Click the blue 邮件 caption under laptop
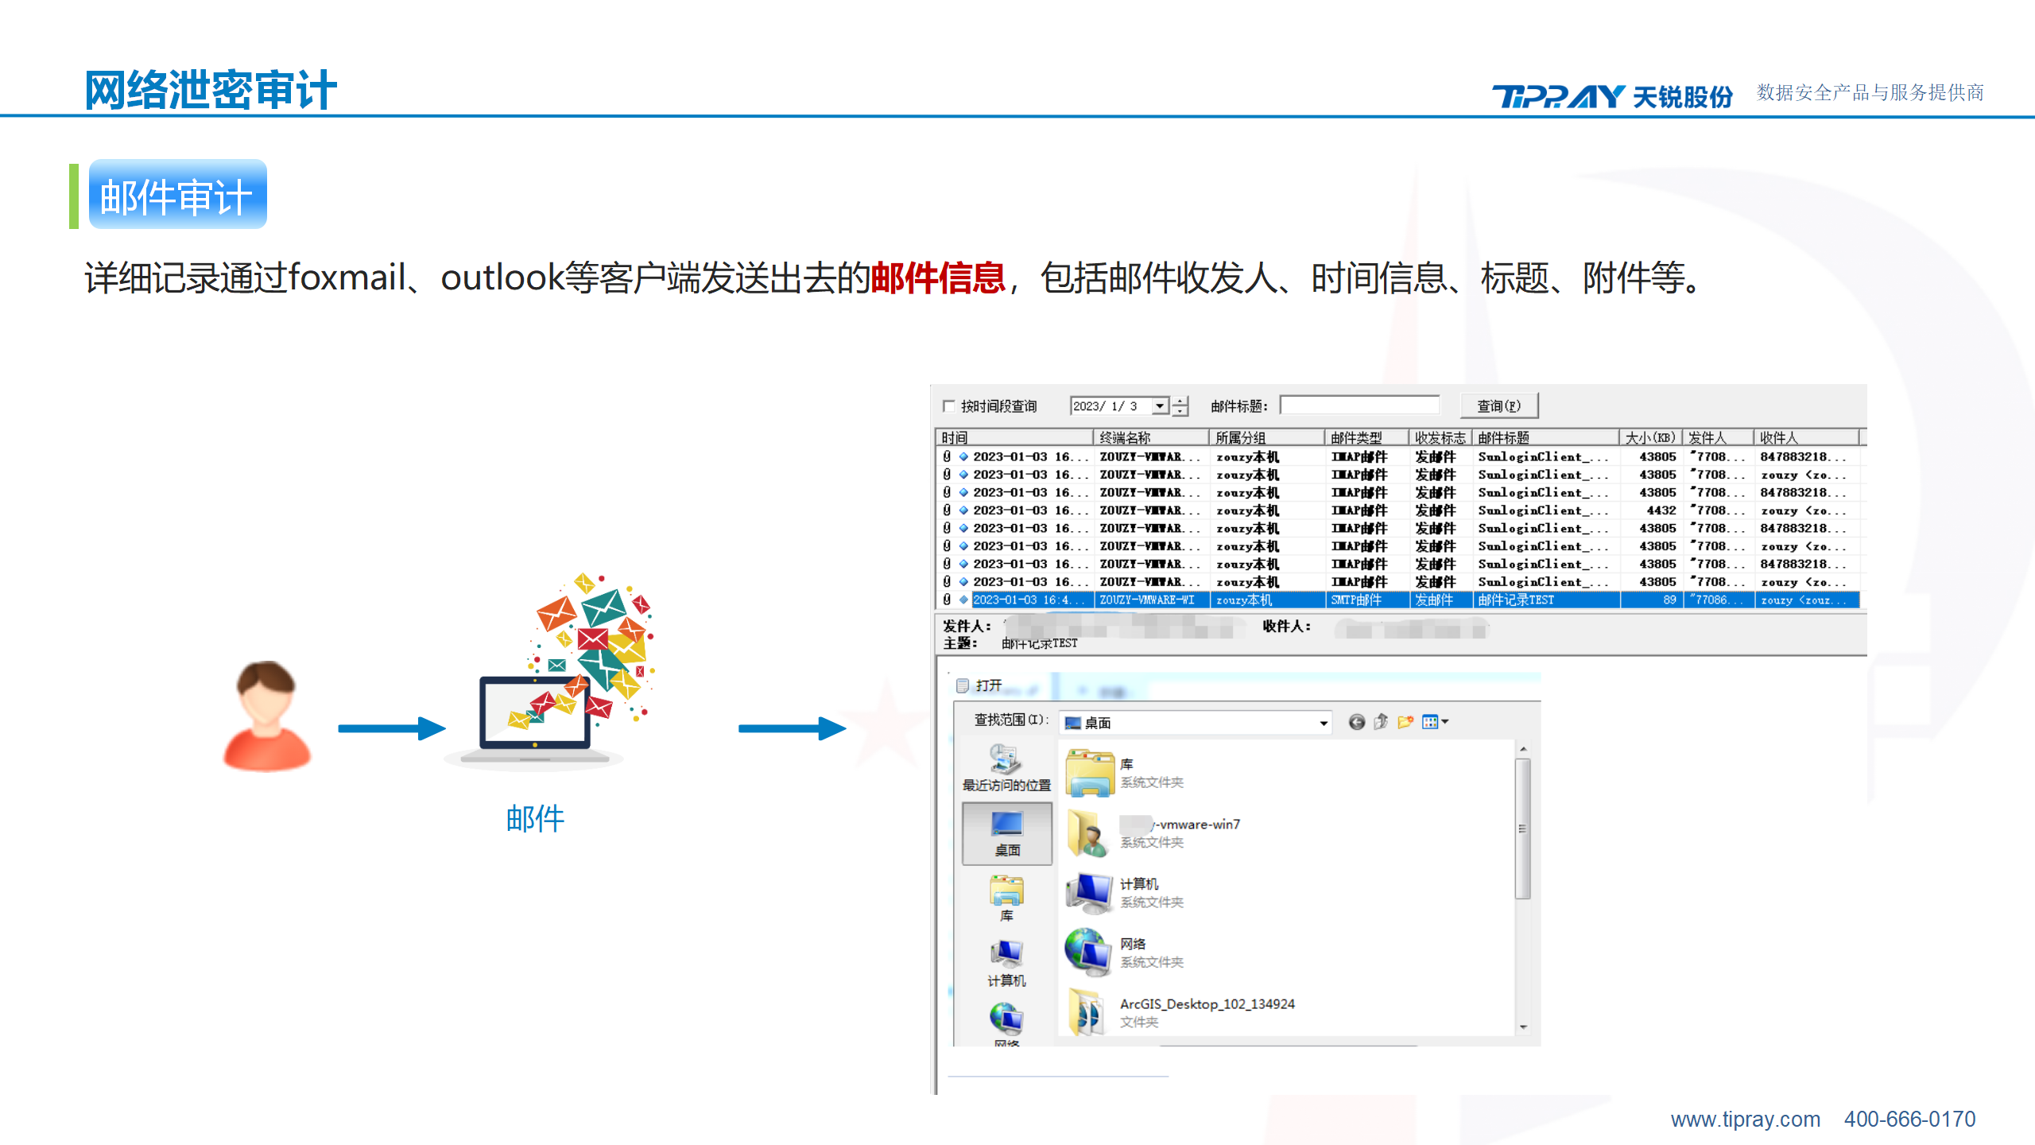Viewport: 2035px width, 1145px height. click(x=535, y=818)
